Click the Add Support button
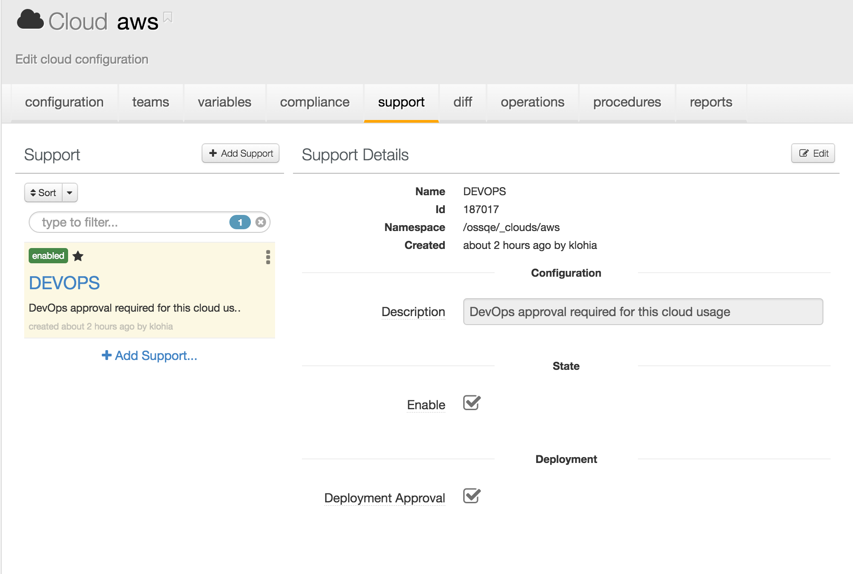This screenshot has height=574, width=853. [241, 153]
